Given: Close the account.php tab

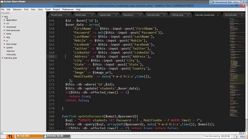Looking at the screenshot, I should click(242, 15).
